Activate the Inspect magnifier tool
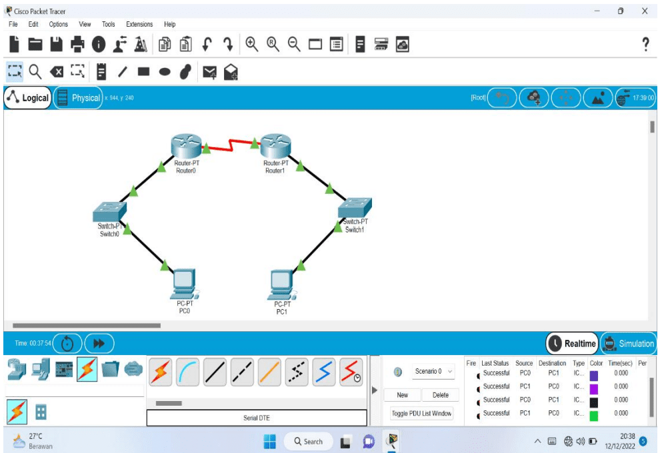Screen dimensions: 660x453 [35, 72]
